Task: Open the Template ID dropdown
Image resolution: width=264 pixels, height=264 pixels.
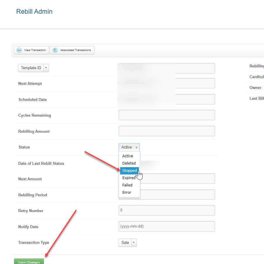Action: 34,68
